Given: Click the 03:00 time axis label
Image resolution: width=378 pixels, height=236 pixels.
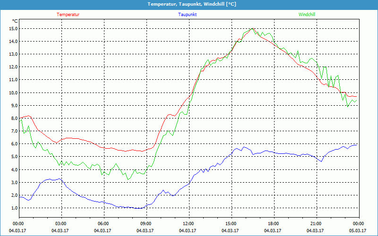Looking at the screenshot, I should [x=61, y=224].
